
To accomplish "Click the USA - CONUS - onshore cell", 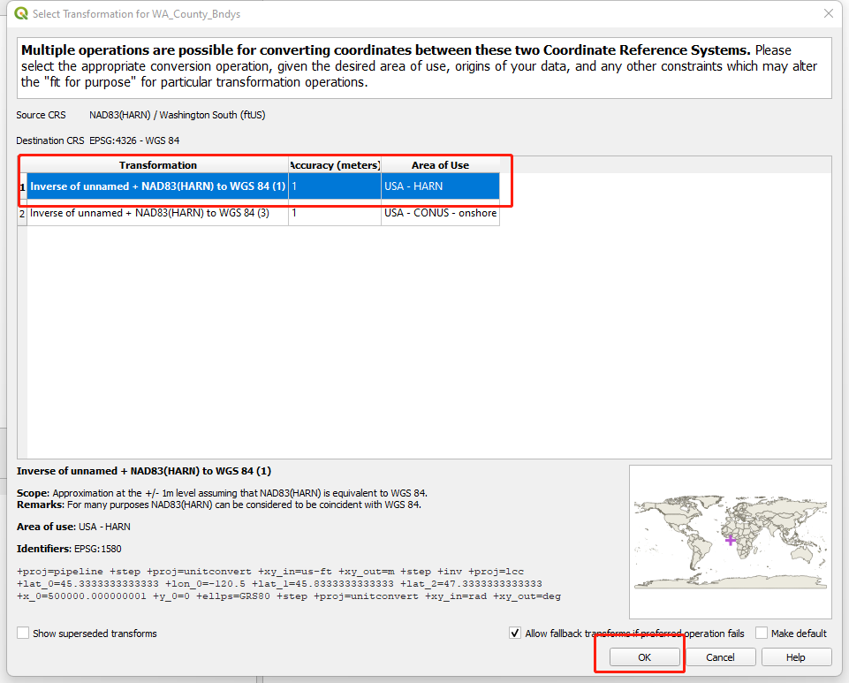I will tap(440, 213).
